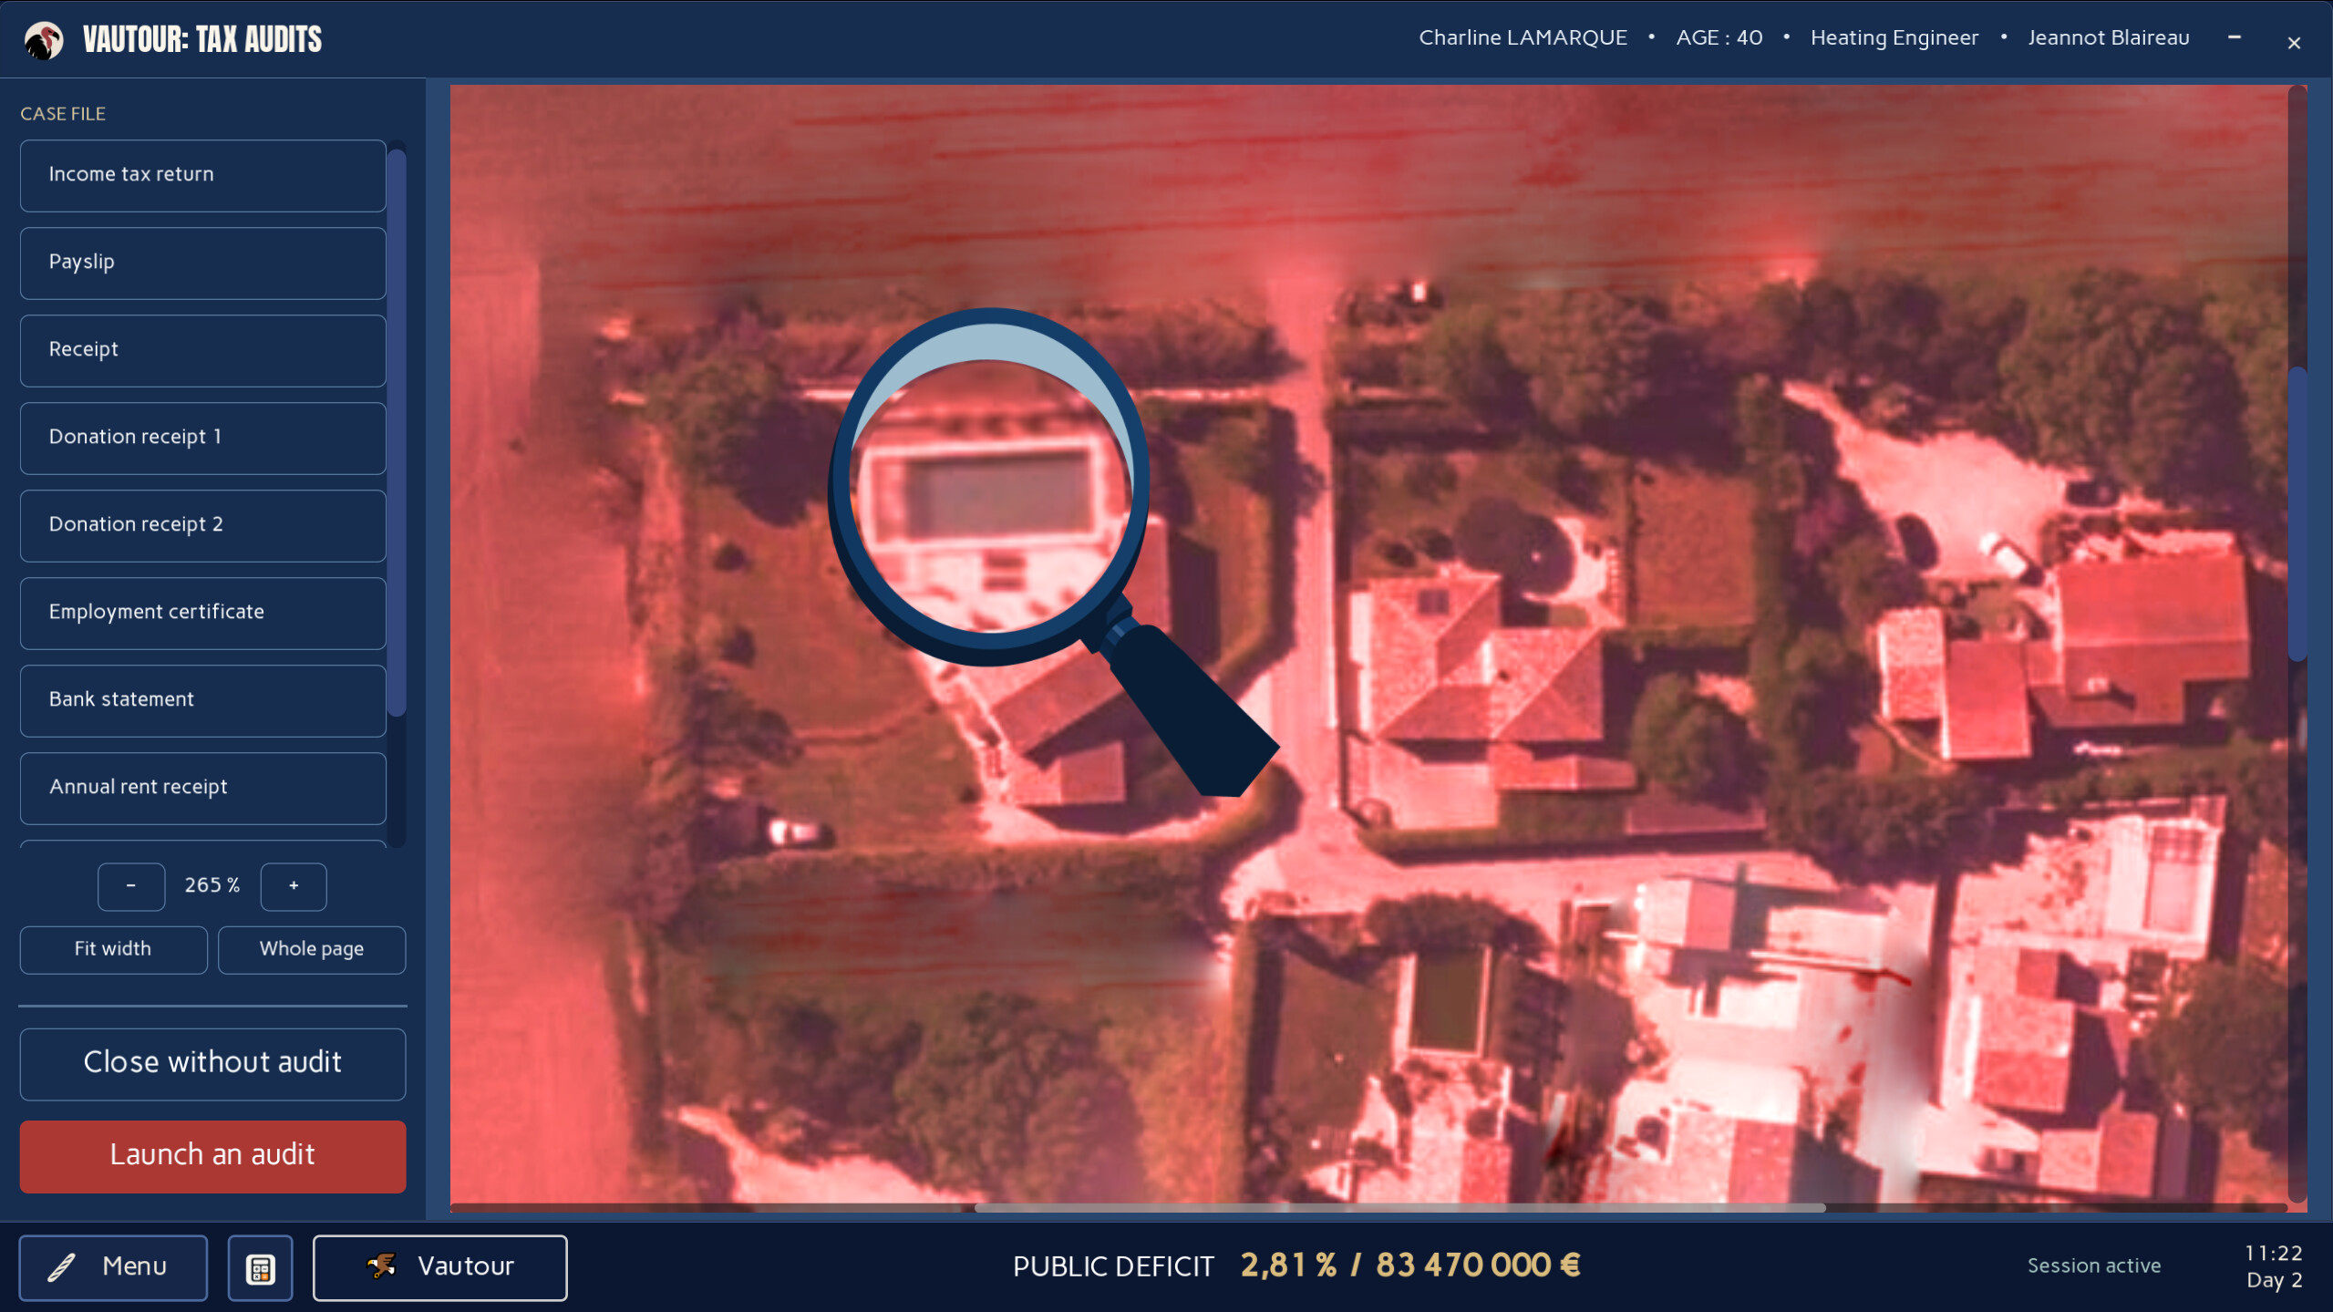The image size is (2333, 1312).
Task: Click the Vautour button
Action: (439, 1267)
